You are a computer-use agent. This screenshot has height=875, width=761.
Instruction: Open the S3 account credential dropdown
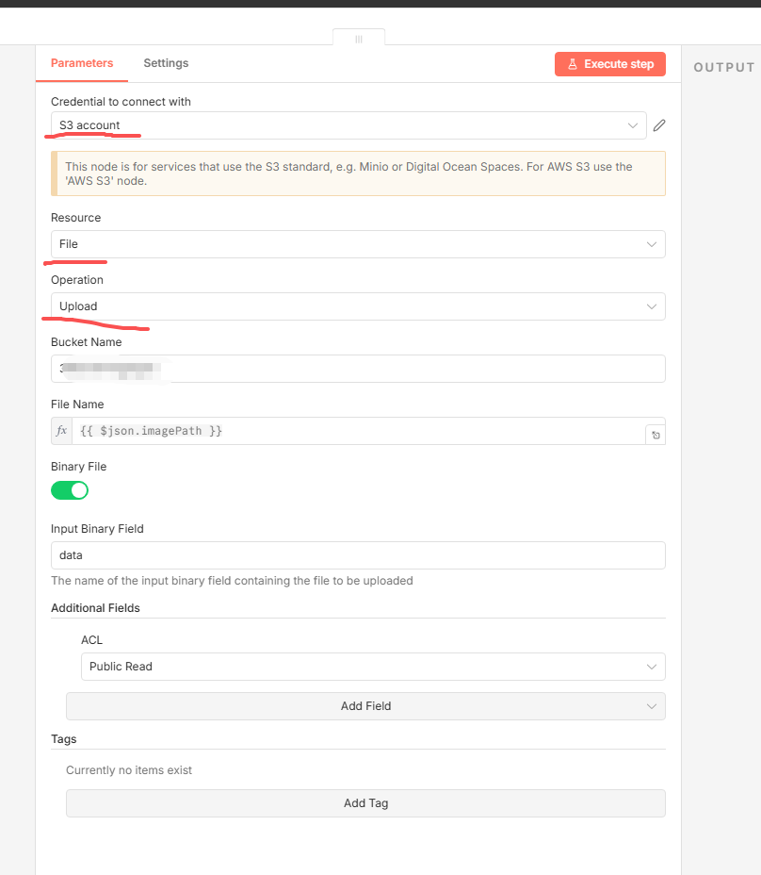348,125
